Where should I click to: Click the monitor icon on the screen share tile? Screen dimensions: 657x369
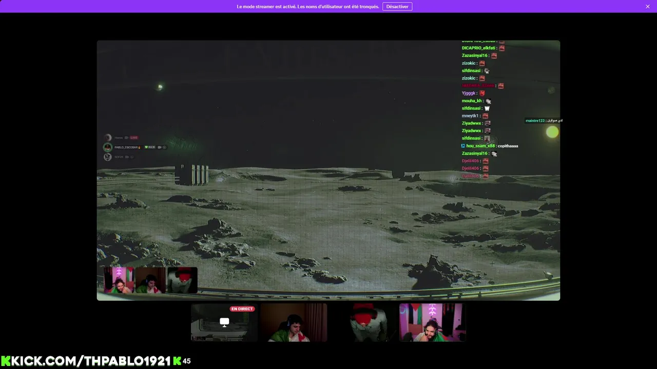click(x=224, y=322)
